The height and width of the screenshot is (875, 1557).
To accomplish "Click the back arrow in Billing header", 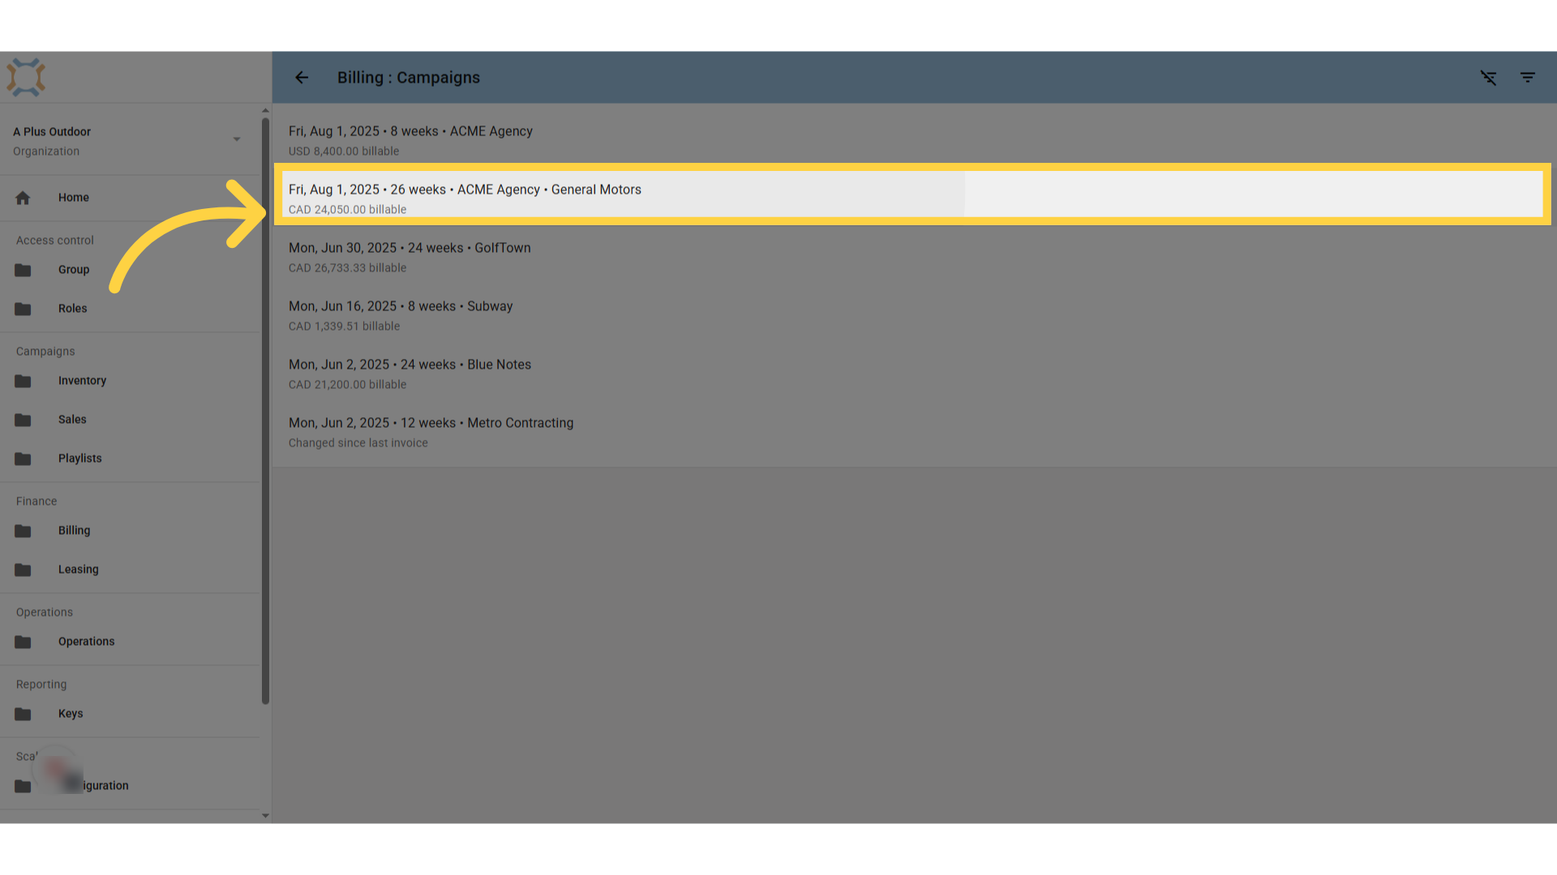I will click(x=302, y=78).
